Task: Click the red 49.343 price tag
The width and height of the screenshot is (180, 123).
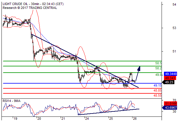Action: [170, 78]
